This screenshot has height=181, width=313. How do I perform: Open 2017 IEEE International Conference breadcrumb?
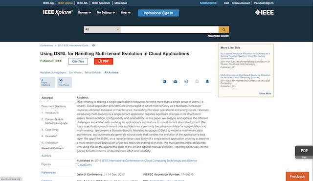pos(74,45)
